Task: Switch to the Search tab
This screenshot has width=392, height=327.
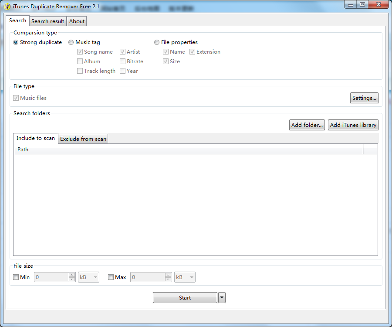Action: click(17, 20)
